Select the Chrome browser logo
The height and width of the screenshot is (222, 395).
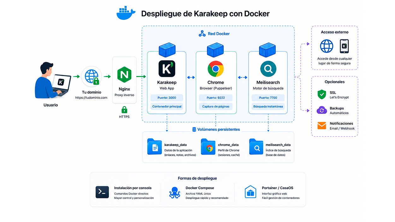(x=216, y=69)
